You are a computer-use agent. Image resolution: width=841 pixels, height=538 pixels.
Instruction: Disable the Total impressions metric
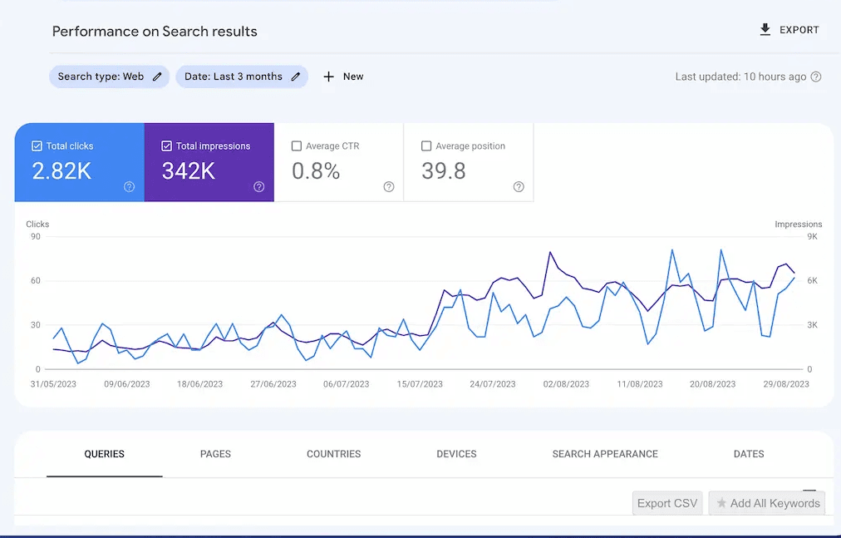[x=166, y=146]
